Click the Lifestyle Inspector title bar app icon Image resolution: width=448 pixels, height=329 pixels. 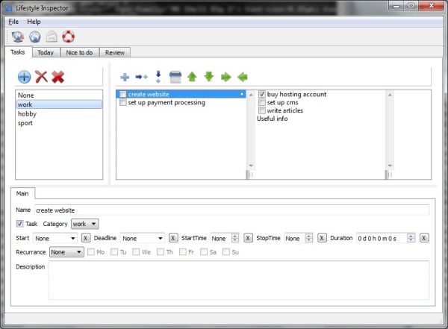8,8
